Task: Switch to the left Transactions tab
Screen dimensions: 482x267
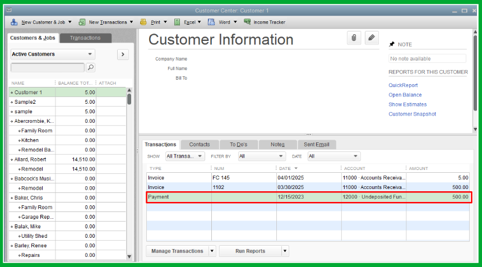Action: click(85, 38)
